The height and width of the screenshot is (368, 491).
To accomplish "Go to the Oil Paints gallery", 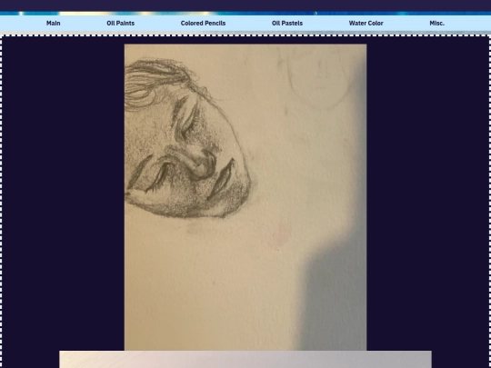I will click(x=121, y=23).
